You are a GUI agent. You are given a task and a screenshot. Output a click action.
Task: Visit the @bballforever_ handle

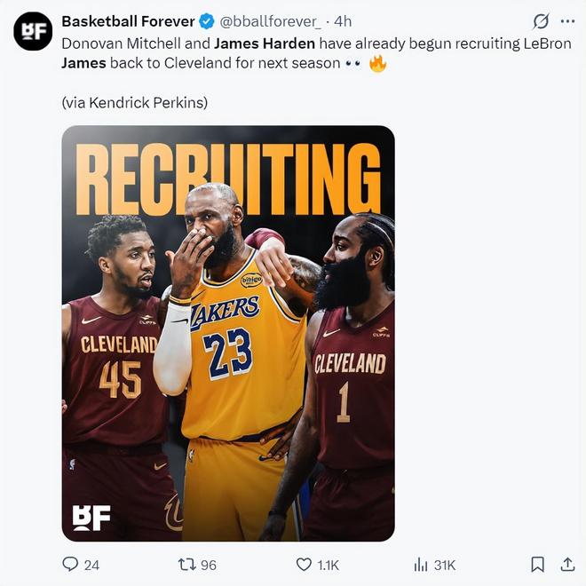pos(271,21)
